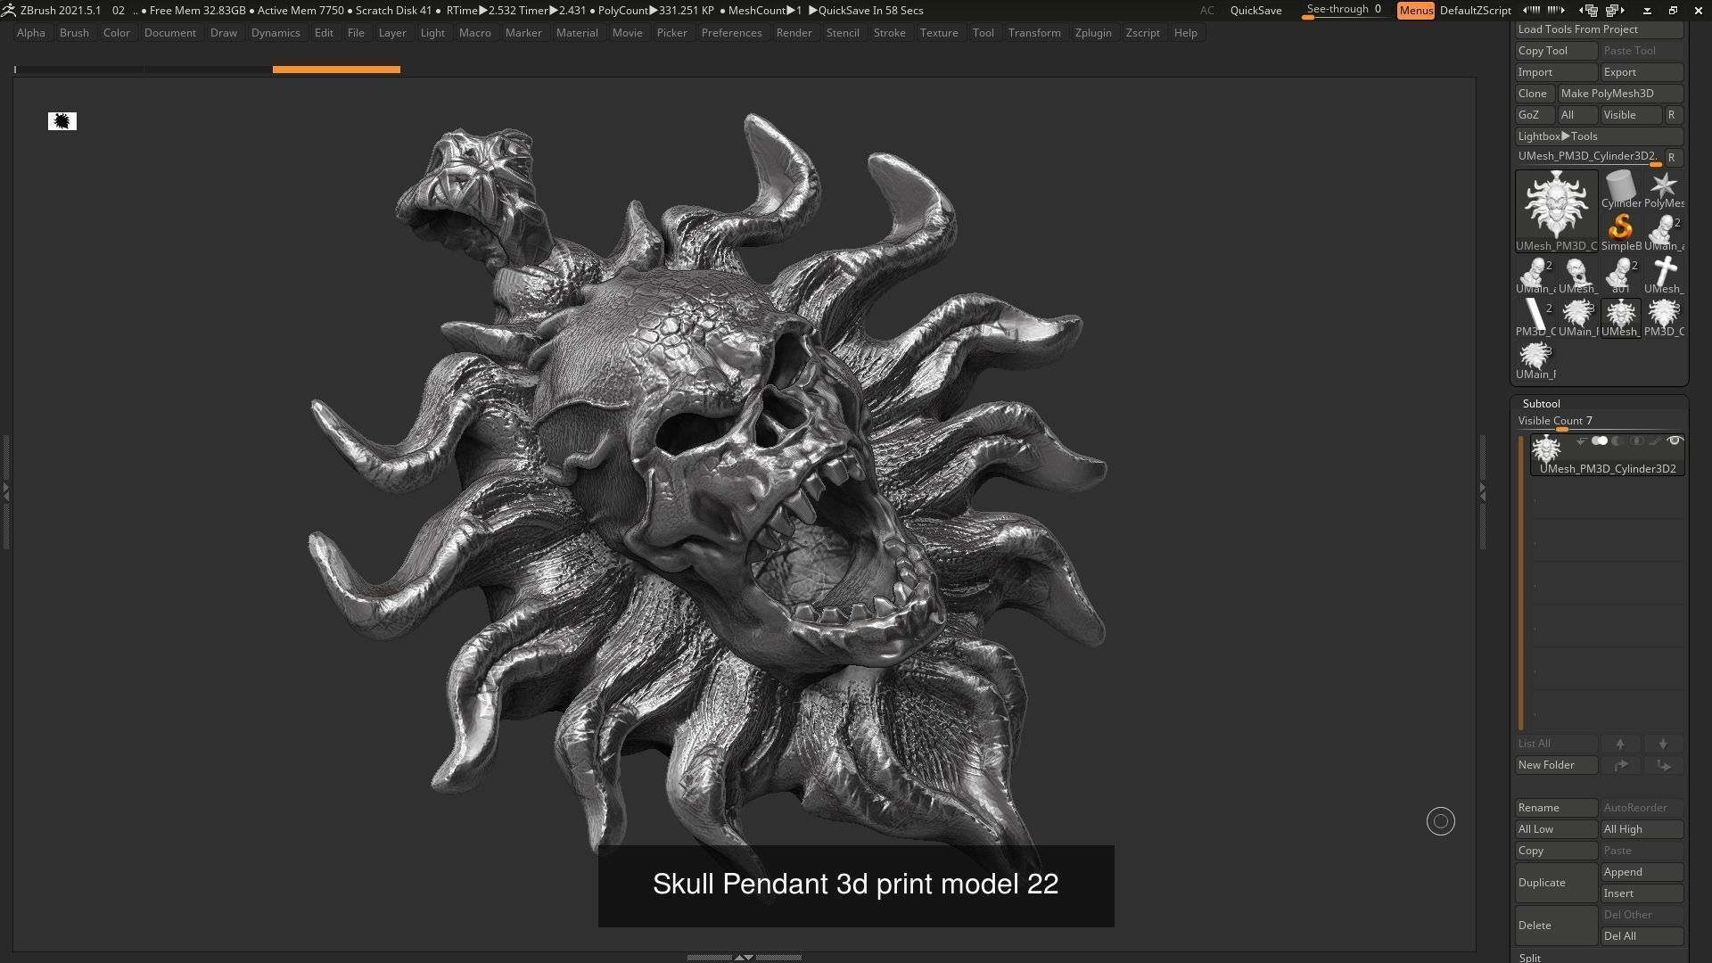Open the Render menu
This screenshot has width=1712, height=963.
[794, 33]
